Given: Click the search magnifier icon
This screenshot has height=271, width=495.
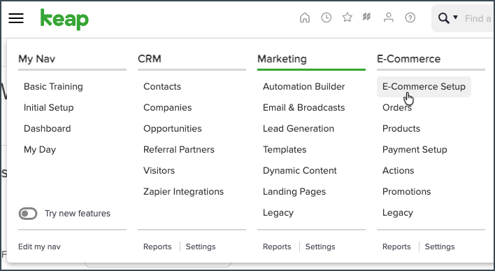Looking at the screenshot, I should 443,18.
